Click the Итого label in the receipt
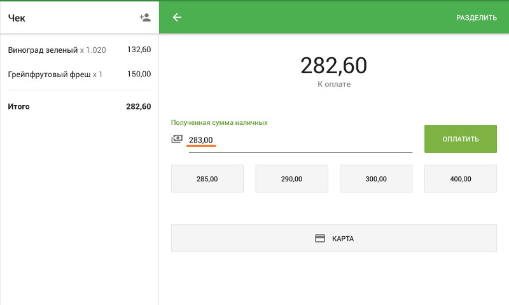The width and height of the screenshot is (509, 305). [18, 106]
